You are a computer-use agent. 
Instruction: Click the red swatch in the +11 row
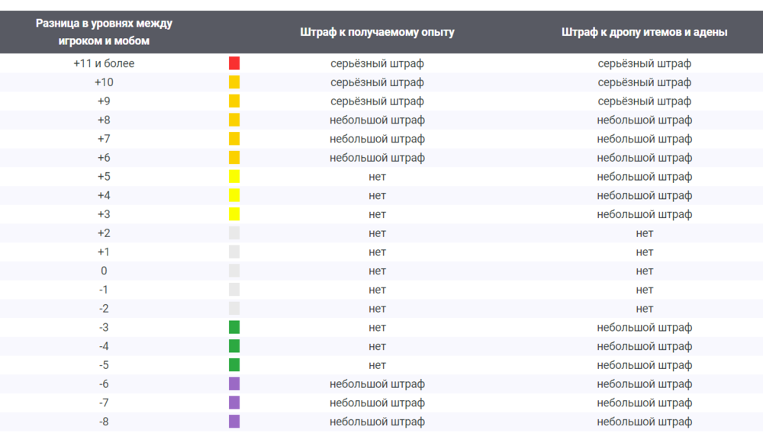(234, 63)
